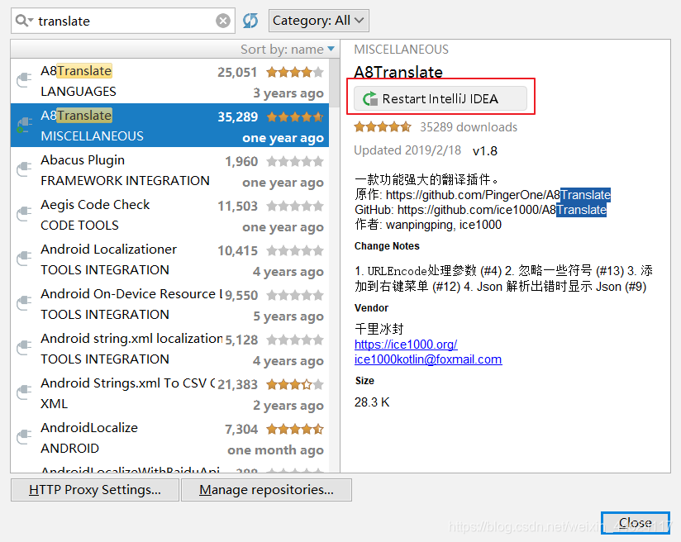Click plug icon of Abacus Plugin
Image resolution: width=681 pixels, height=542 pixels.
tap(24, 169)
